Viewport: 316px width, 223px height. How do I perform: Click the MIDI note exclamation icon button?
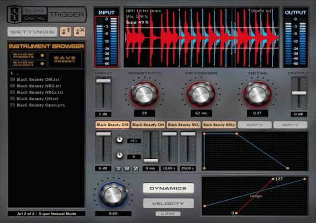coord(66,32)
